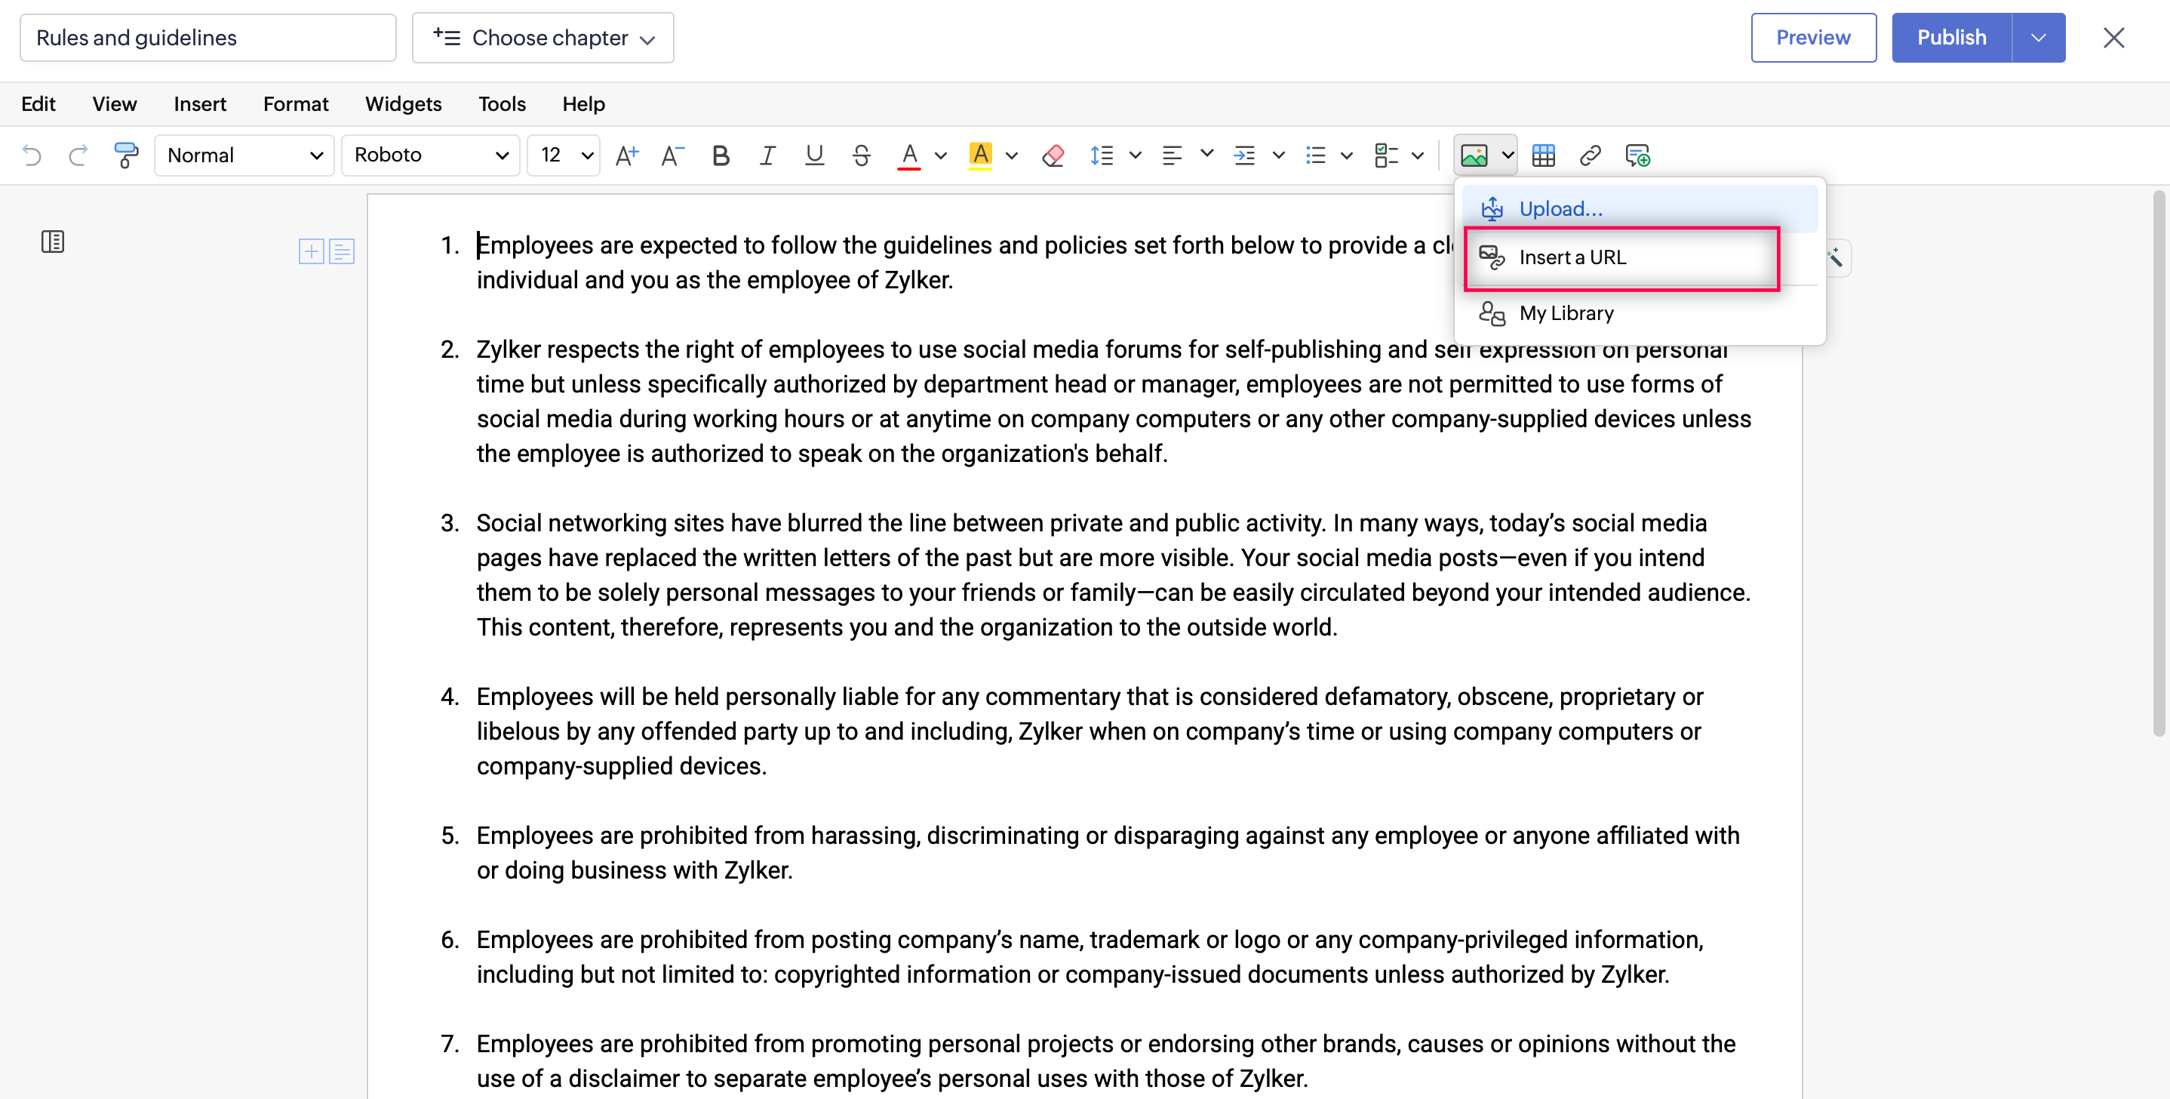This screenshot has width=2170, height=1099.
Task: Click the Preview button
Action: [x=1813, y=38]
